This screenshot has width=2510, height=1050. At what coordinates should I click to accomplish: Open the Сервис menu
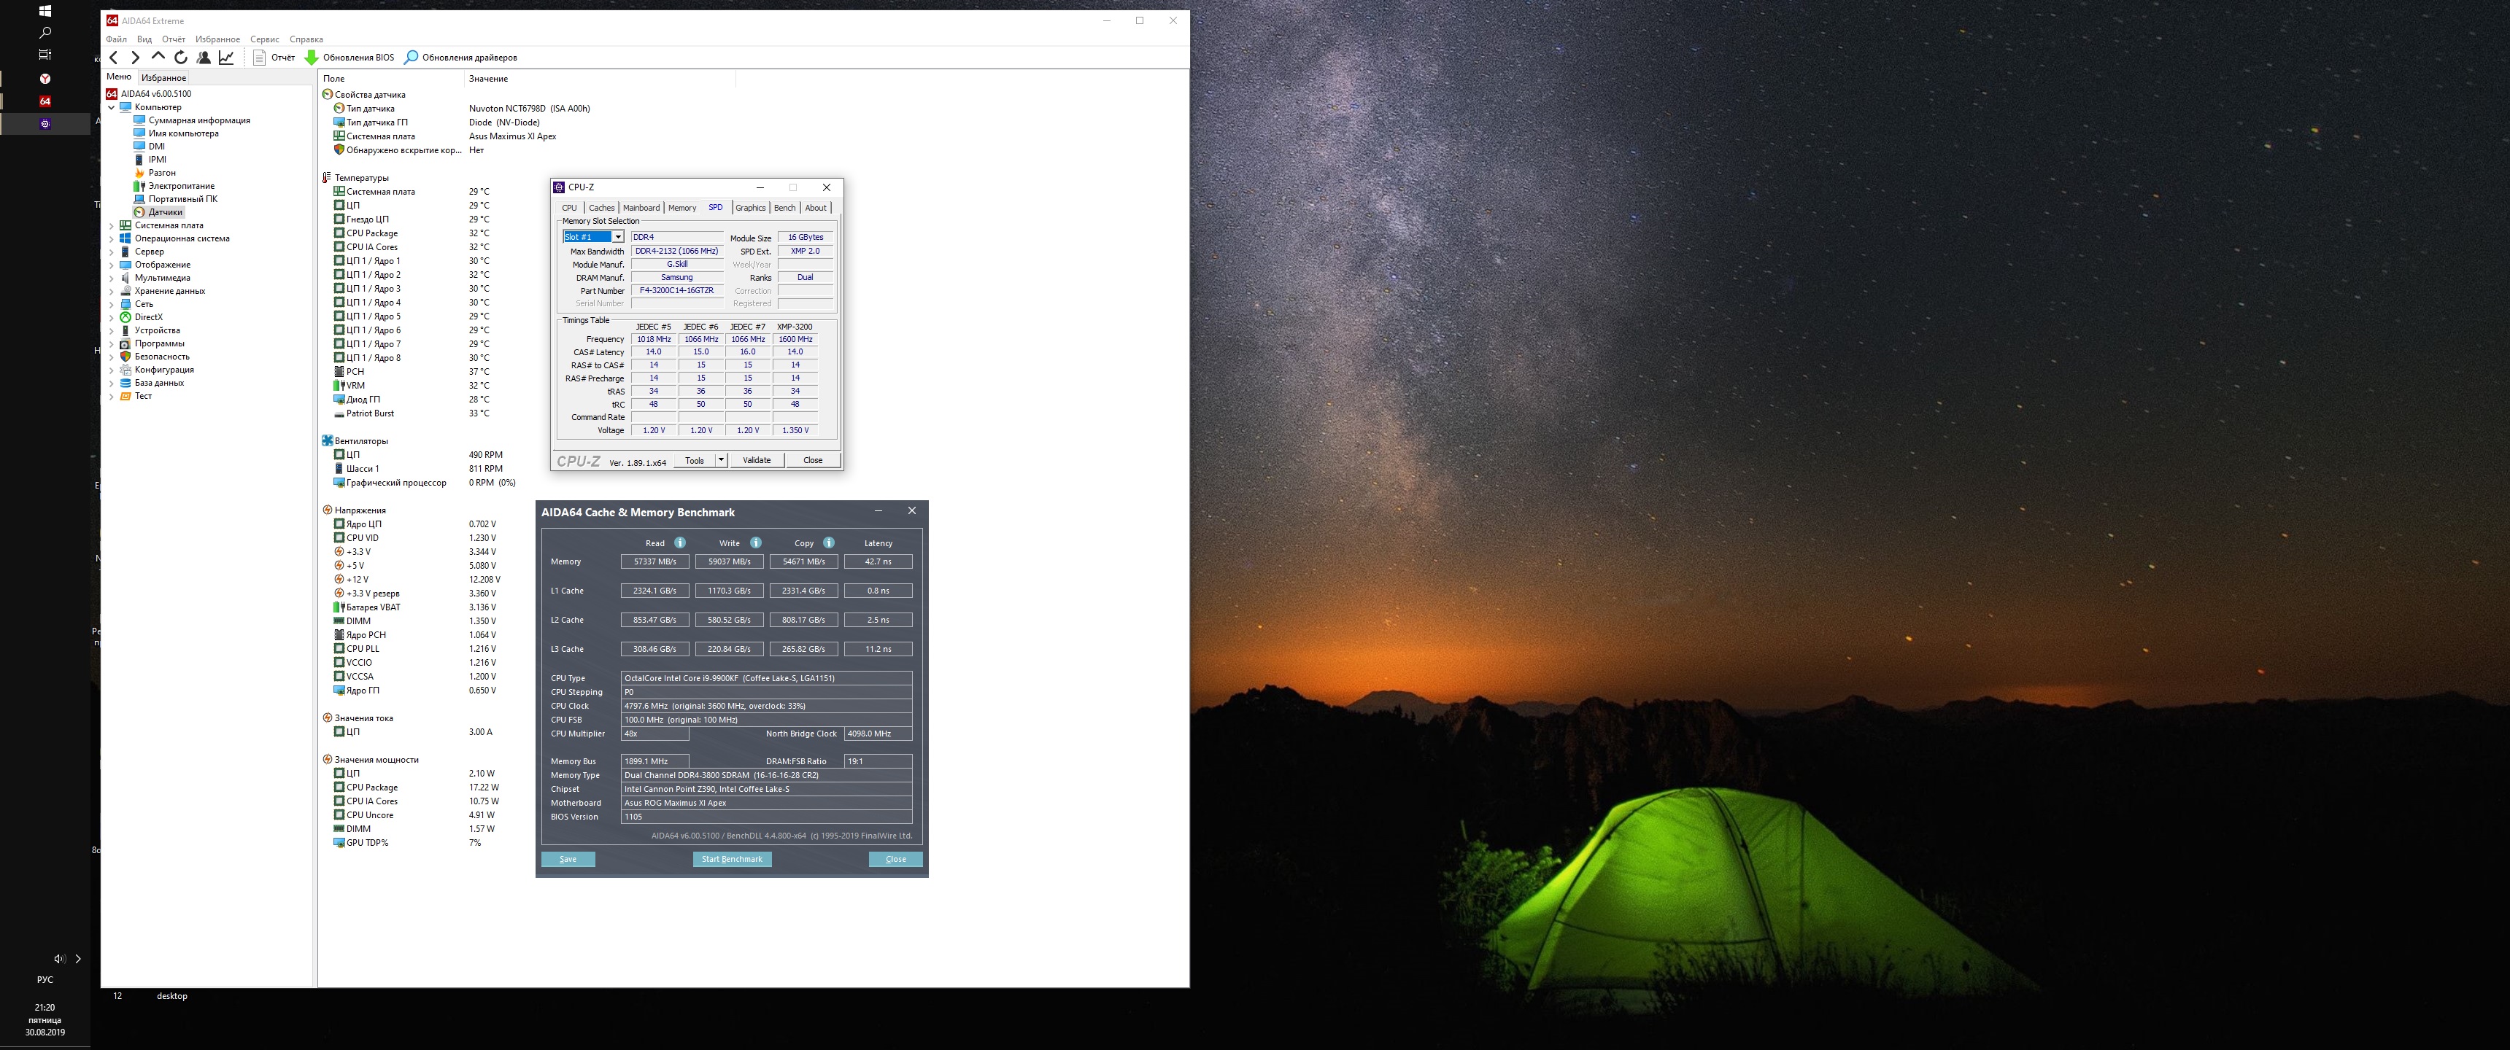(x=264, y=39)
